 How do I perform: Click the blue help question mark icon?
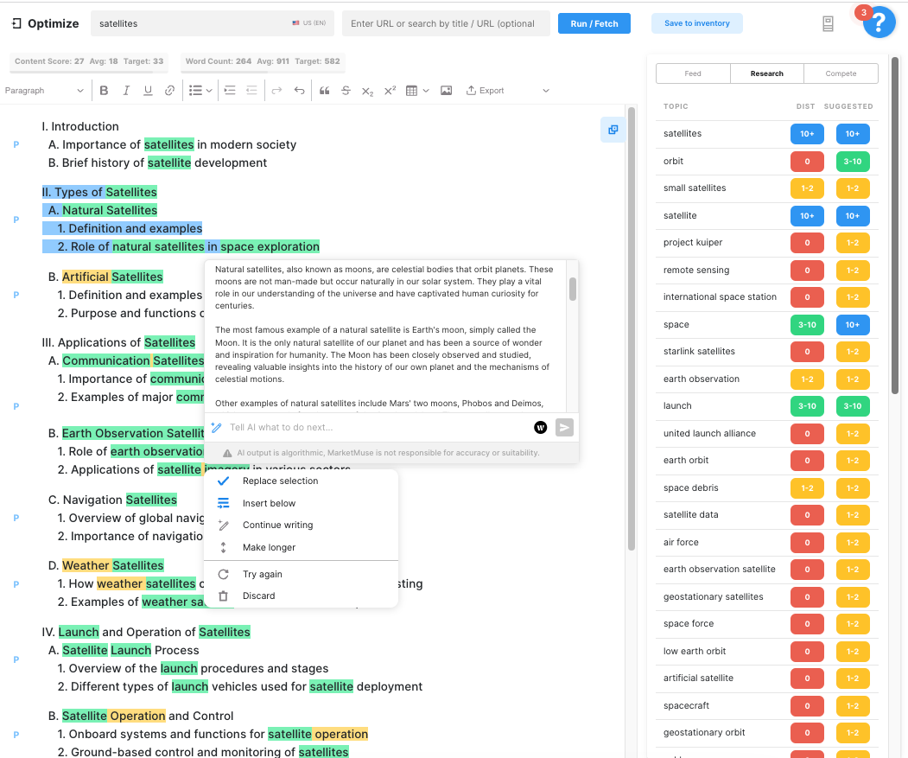[879, 22]
